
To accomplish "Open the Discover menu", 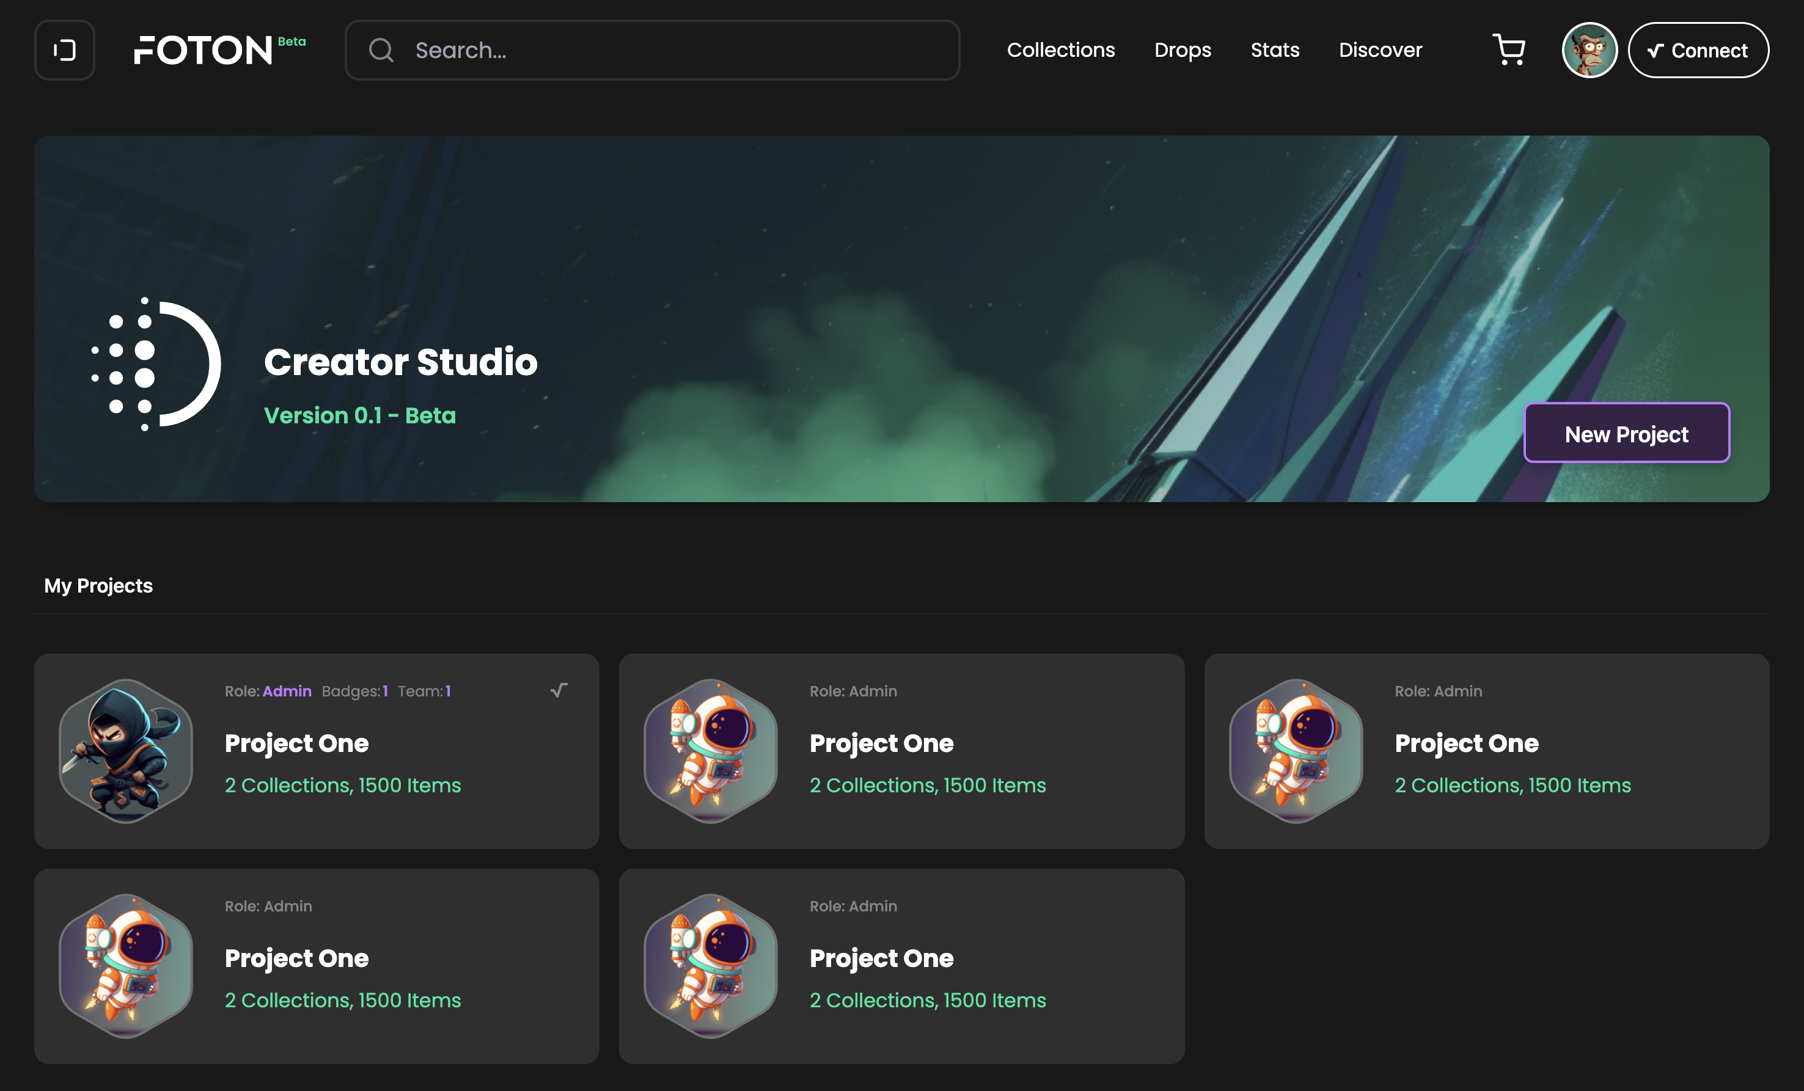I will 1380,49.
